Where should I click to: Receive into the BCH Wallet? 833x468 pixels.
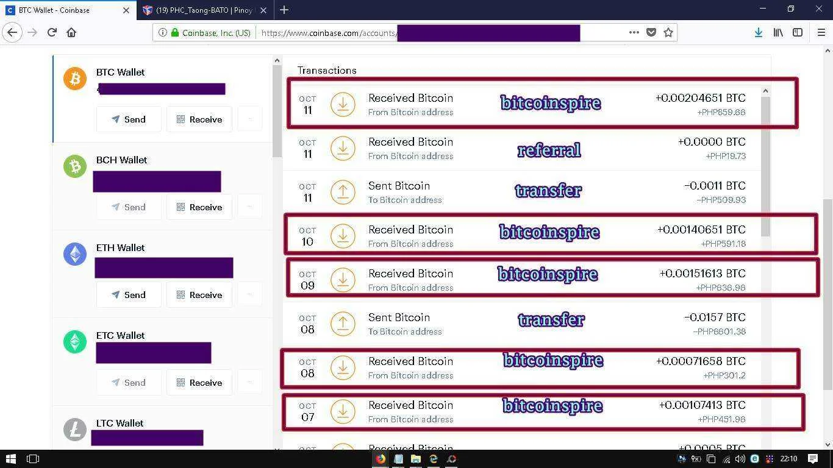click(x=199, y=207)
